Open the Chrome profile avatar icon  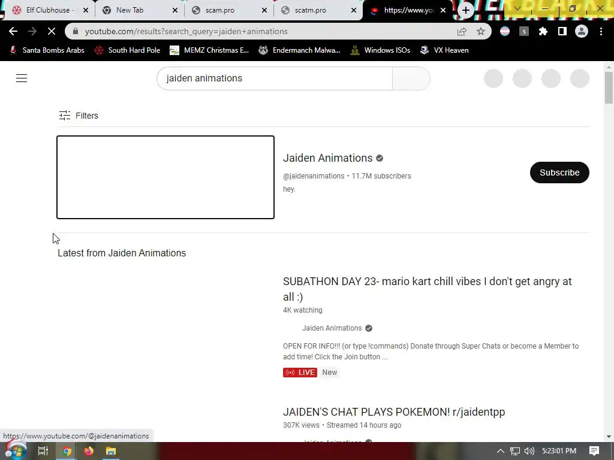(x=582, y=31)
